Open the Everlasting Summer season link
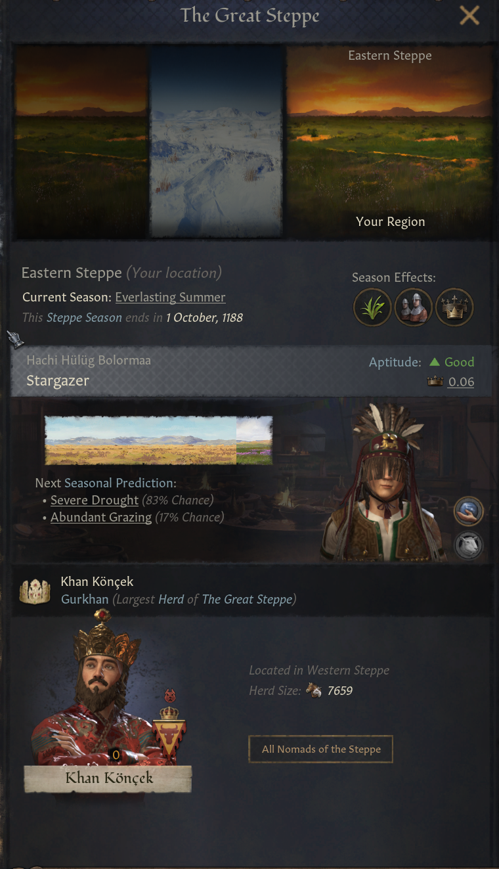The image size is (499, 869). [170, 297]
